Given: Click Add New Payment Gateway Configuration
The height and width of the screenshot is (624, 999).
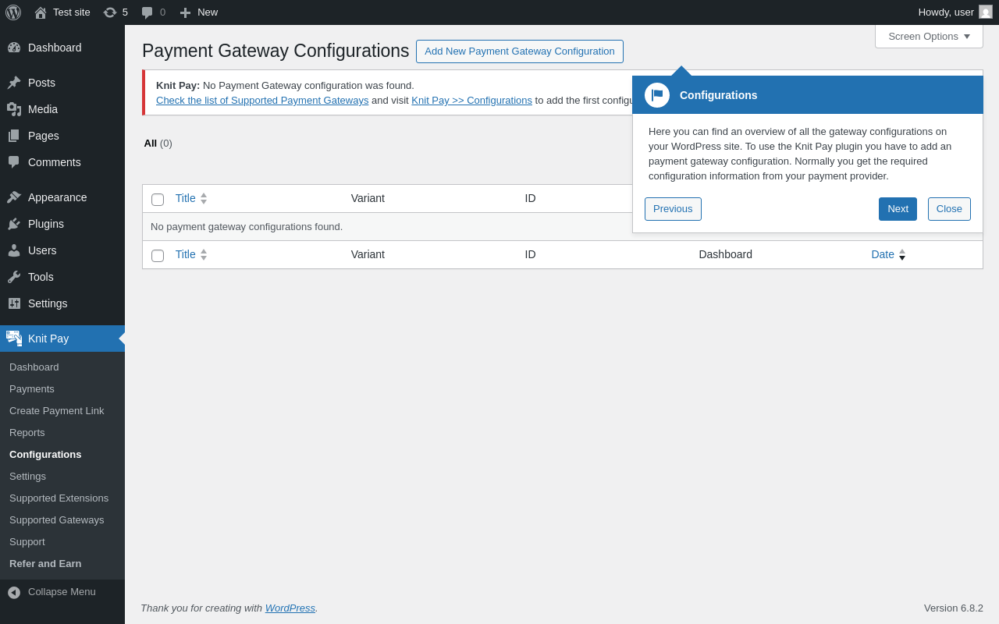Looking at the screenshot, I should point(520,51).
